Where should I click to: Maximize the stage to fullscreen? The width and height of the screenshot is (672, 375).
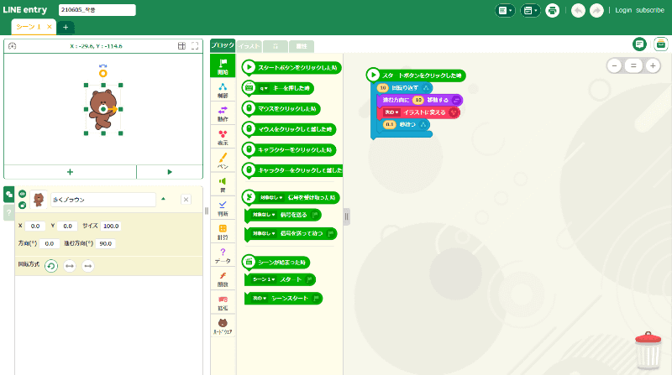195,46
